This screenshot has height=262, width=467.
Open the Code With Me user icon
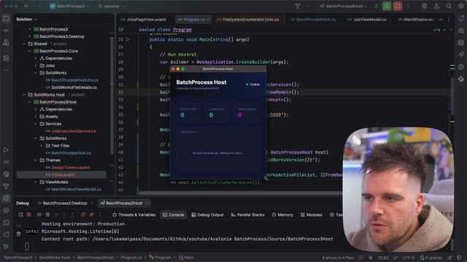click(436, 6)
